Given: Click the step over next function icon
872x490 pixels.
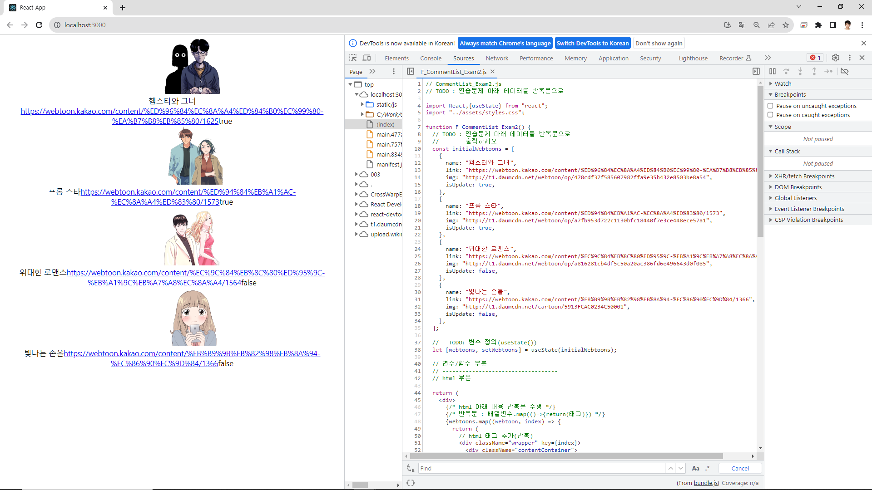Looking at the screenshot, I should (x=786, y=71).
